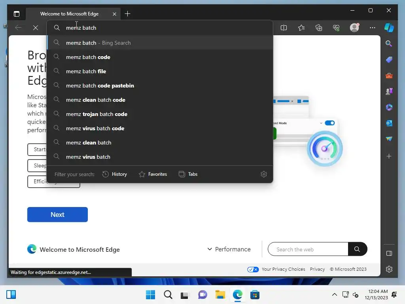Stop loading the page
Viewport: 405px width, 304px height.
[x=36, y=28]
